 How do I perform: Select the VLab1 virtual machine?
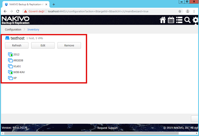click(17, 66)
